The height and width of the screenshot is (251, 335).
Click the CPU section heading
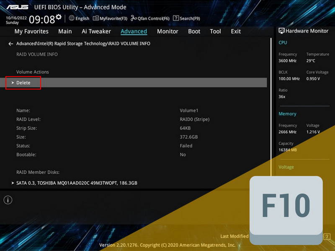(x=283, y=43)
